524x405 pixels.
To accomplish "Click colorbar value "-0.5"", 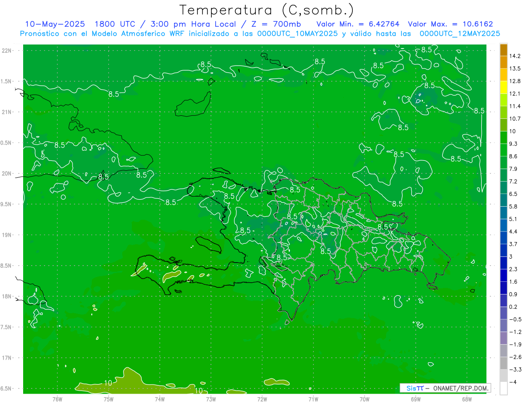I will click(515, 319).
